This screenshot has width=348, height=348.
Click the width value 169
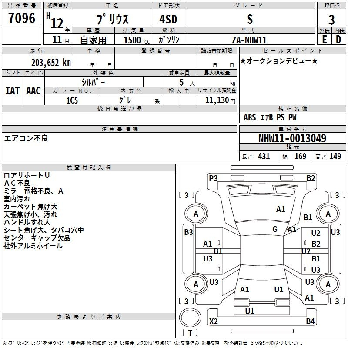(x=300, y=157)
